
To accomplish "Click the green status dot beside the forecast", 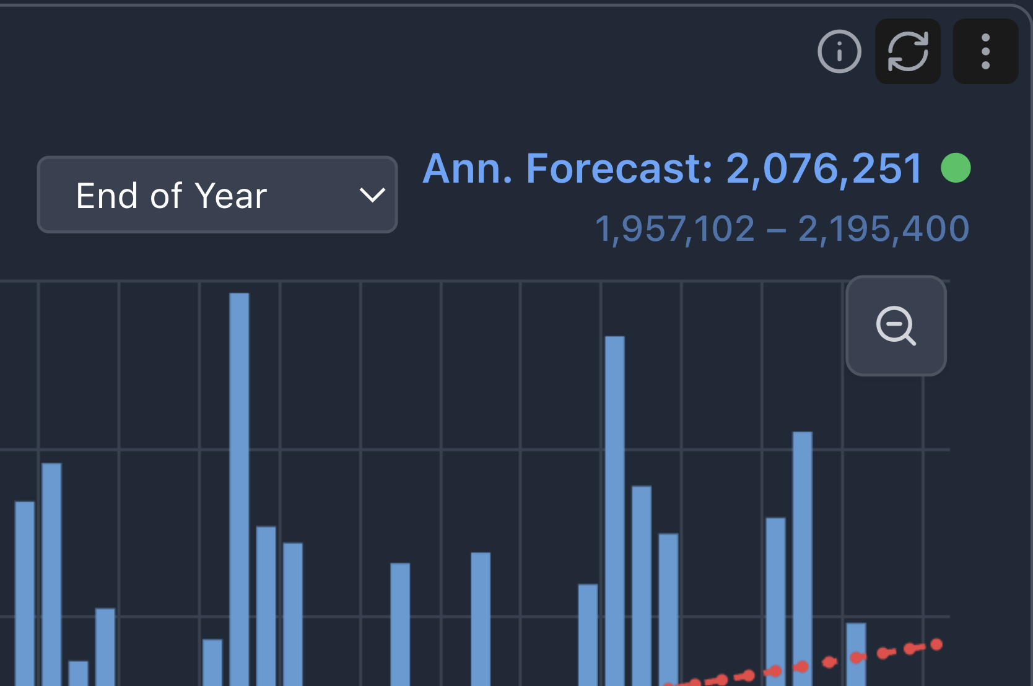I will 956,168.
